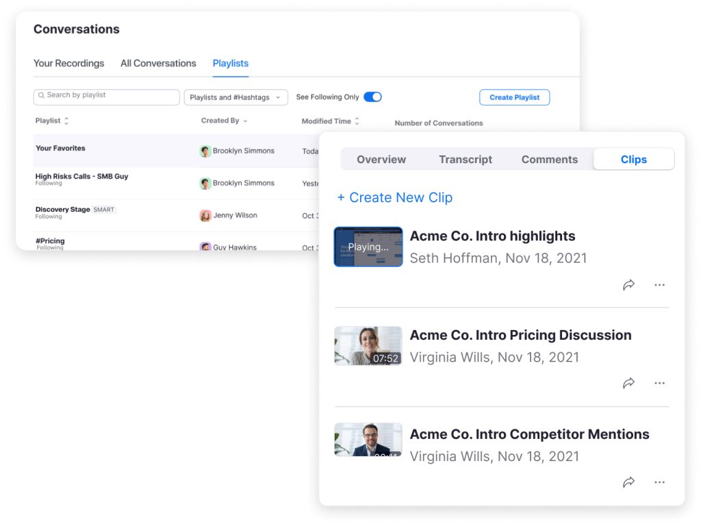Open more options for Competitor Mentions clip
This screenshot has width=701, height=526.
pos(659,482)
